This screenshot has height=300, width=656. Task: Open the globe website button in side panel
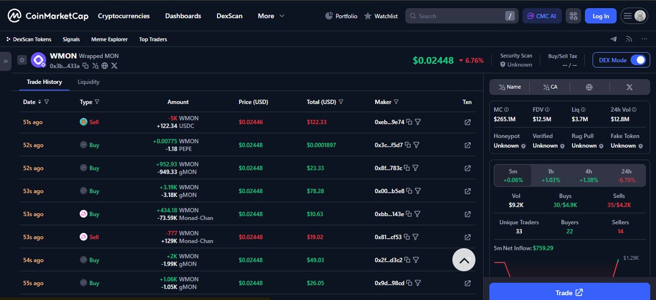click(x=589, y=87)
